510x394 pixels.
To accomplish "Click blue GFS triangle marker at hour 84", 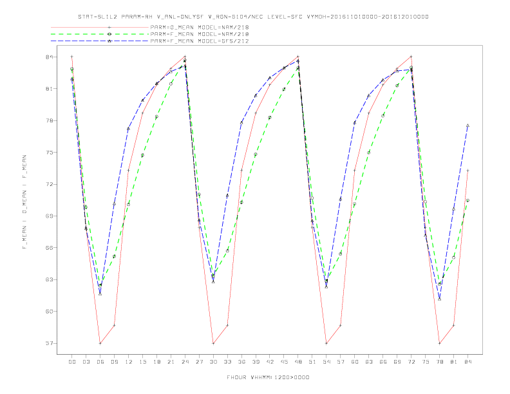I will tap(467, 126).
